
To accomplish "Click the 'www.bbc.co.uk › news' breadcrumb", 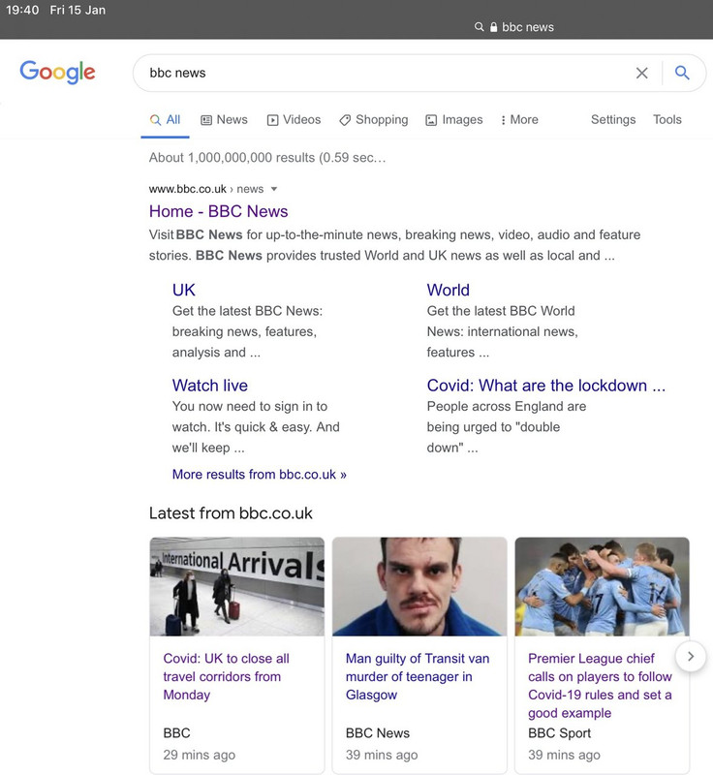I will pos(206,189).
